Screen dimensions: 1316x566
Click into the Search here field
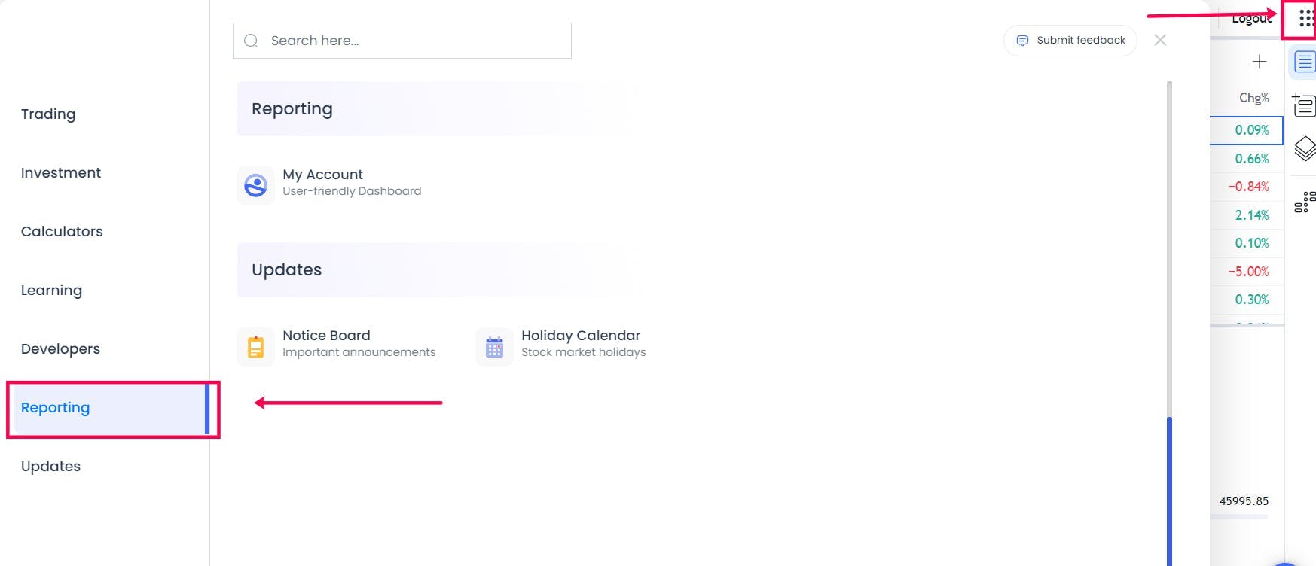(x=402, y=41)
